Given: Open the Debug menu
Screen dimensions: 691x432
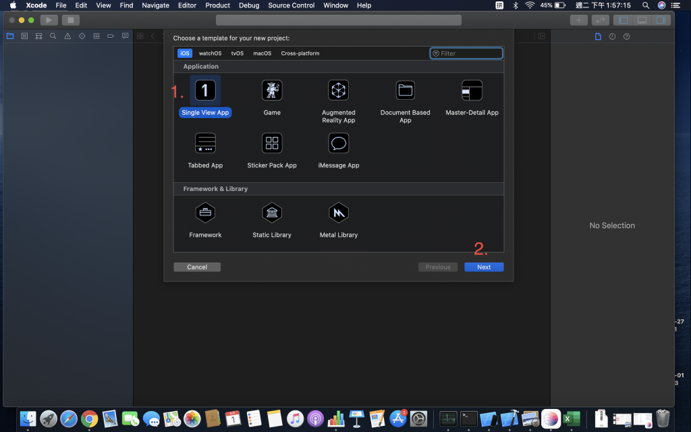Looking at the screenshot, I should [x=249, y=5].
